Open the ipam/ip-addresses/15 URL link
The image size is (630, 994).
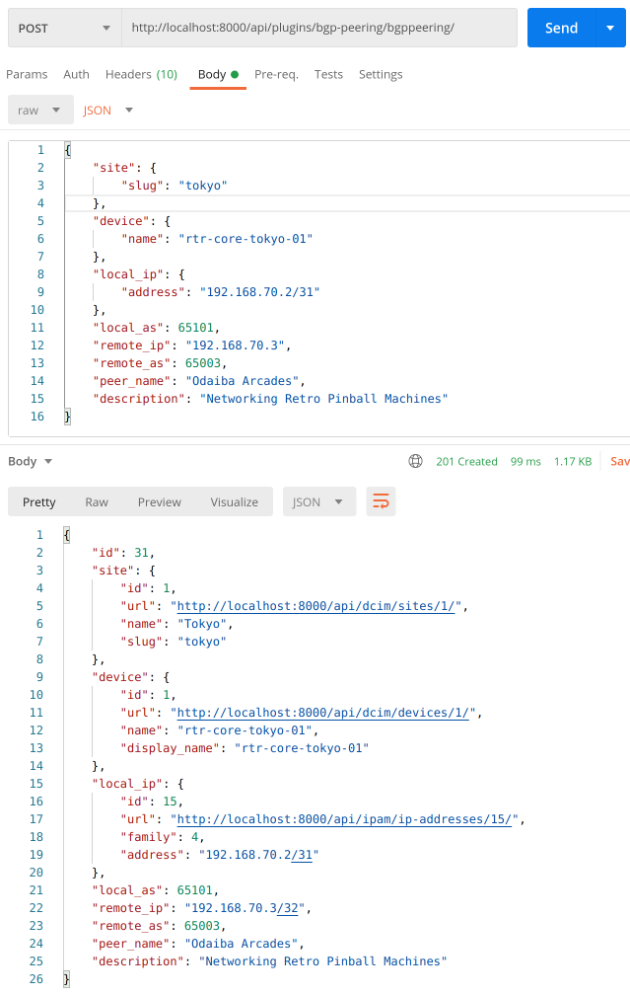tap(344, 819)
